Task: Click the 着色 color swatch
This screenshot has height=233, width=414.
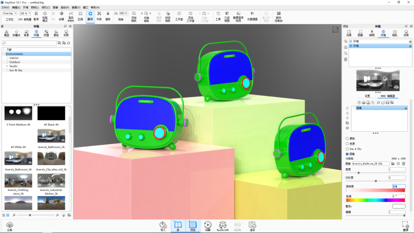Action: tap(399, 206)
